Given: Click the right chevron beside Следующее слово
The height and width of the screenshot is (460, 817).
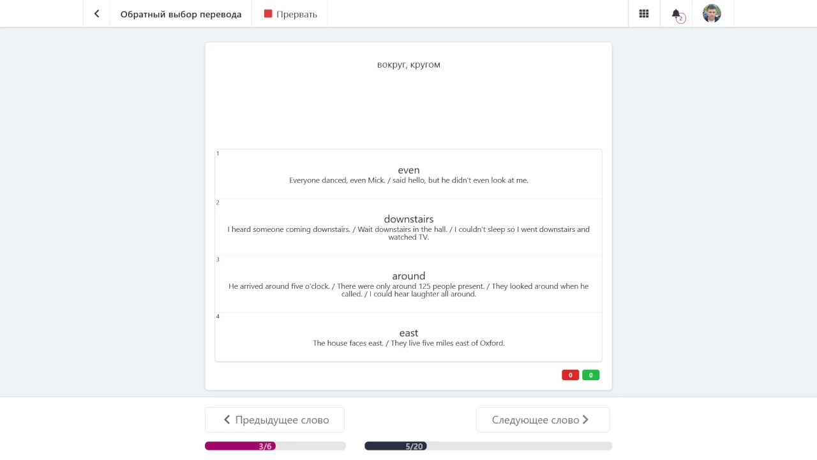Looking at the screenshot, I should point(586,420).
